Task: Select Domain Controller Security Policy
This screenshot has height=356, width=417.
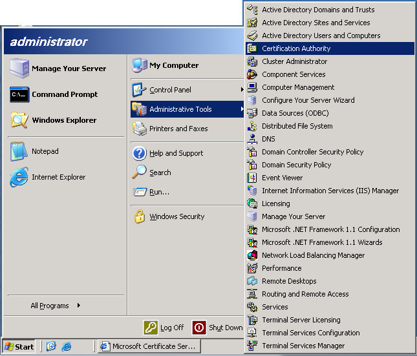Action: coord(330,152)
